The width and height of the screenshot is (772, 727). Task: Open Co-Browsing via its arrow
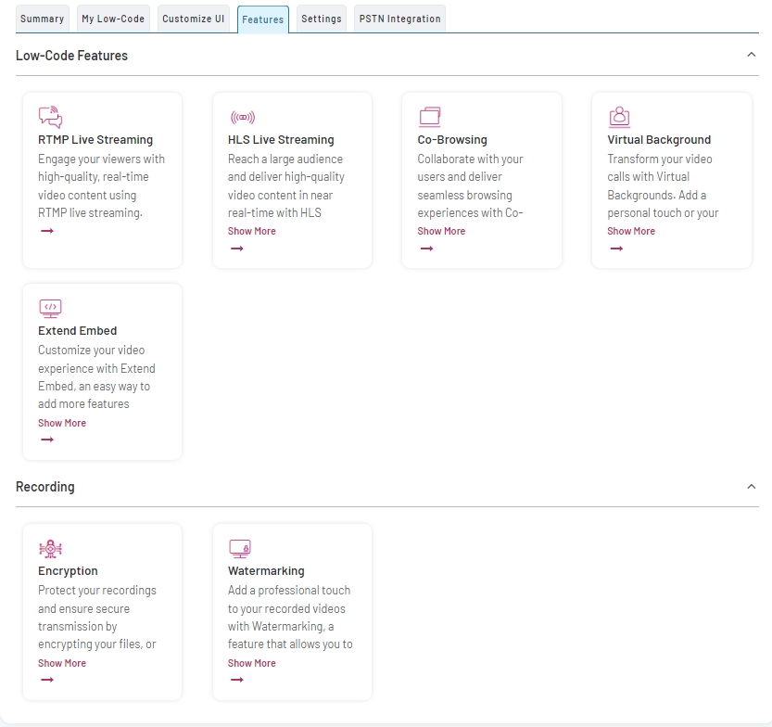tap(427, 249)
